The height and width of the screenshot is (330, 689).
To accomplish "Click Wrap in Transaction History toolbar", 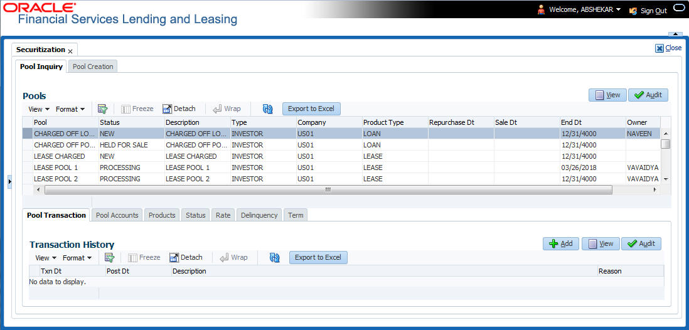I will (x=234, y=257).
